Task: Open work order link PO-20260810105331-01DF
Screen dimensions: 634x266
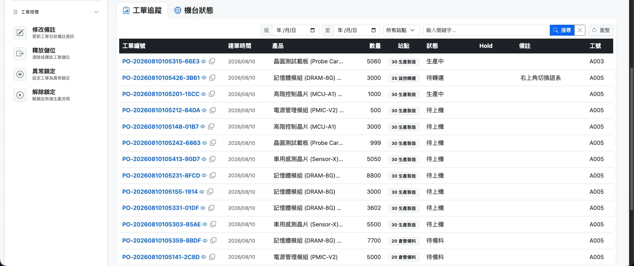Action: tap(160, 208)
